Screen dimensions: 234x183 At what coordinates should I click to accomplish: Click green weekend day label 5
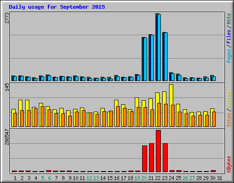[x=43, y=178]
